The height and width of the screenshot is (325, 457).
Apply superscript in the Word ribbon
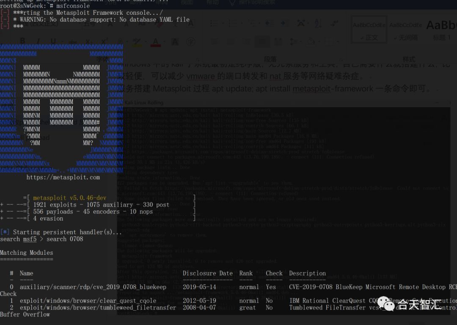click(x=105, y=41)
